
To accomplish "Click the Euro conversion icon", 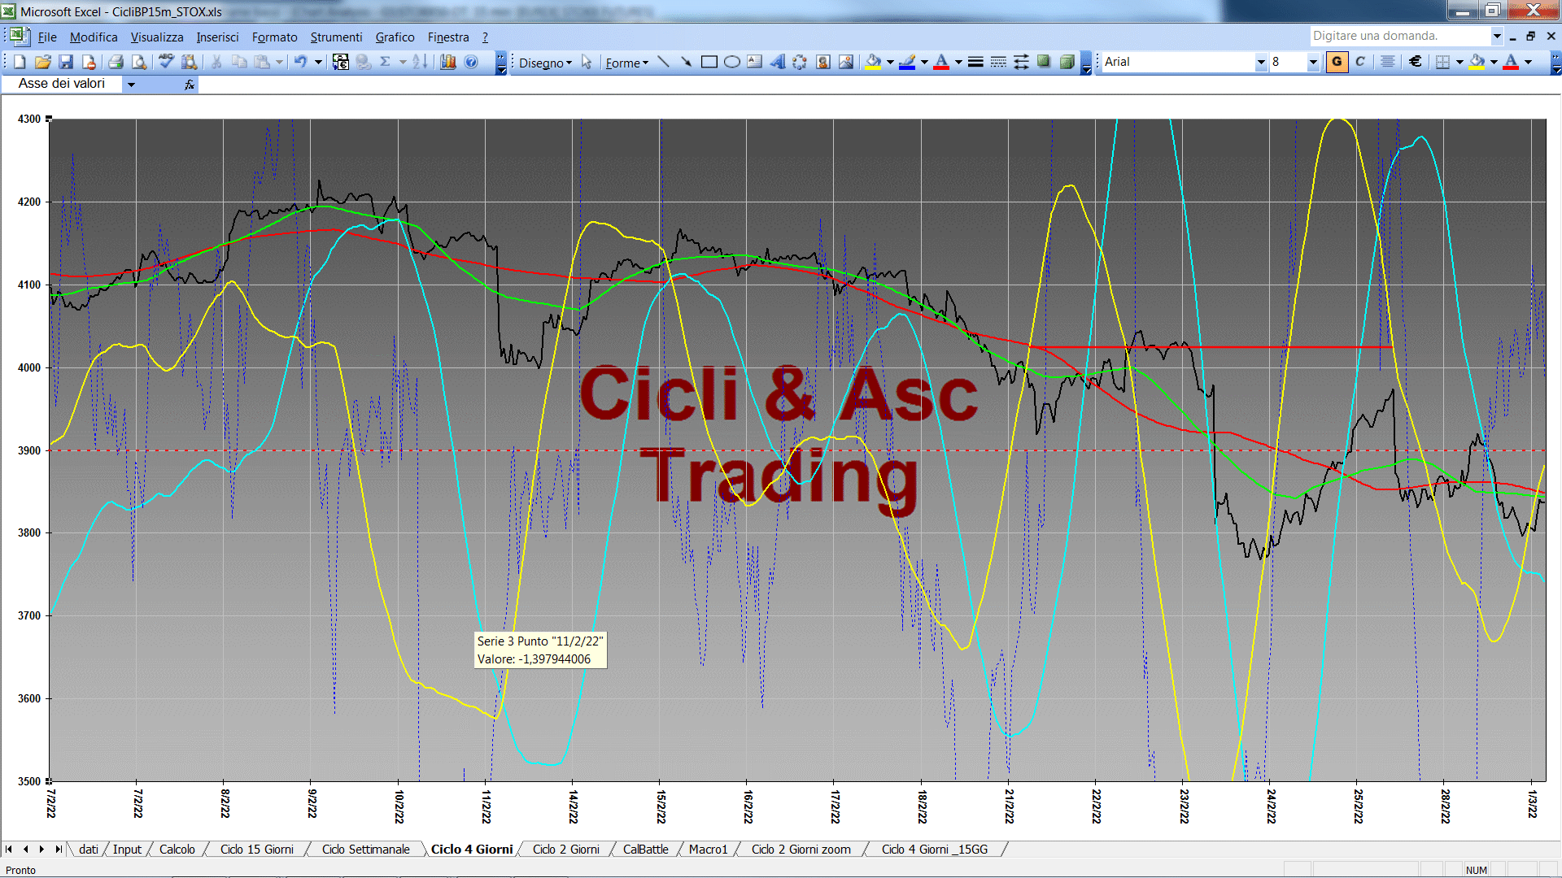I will [341, 62].
